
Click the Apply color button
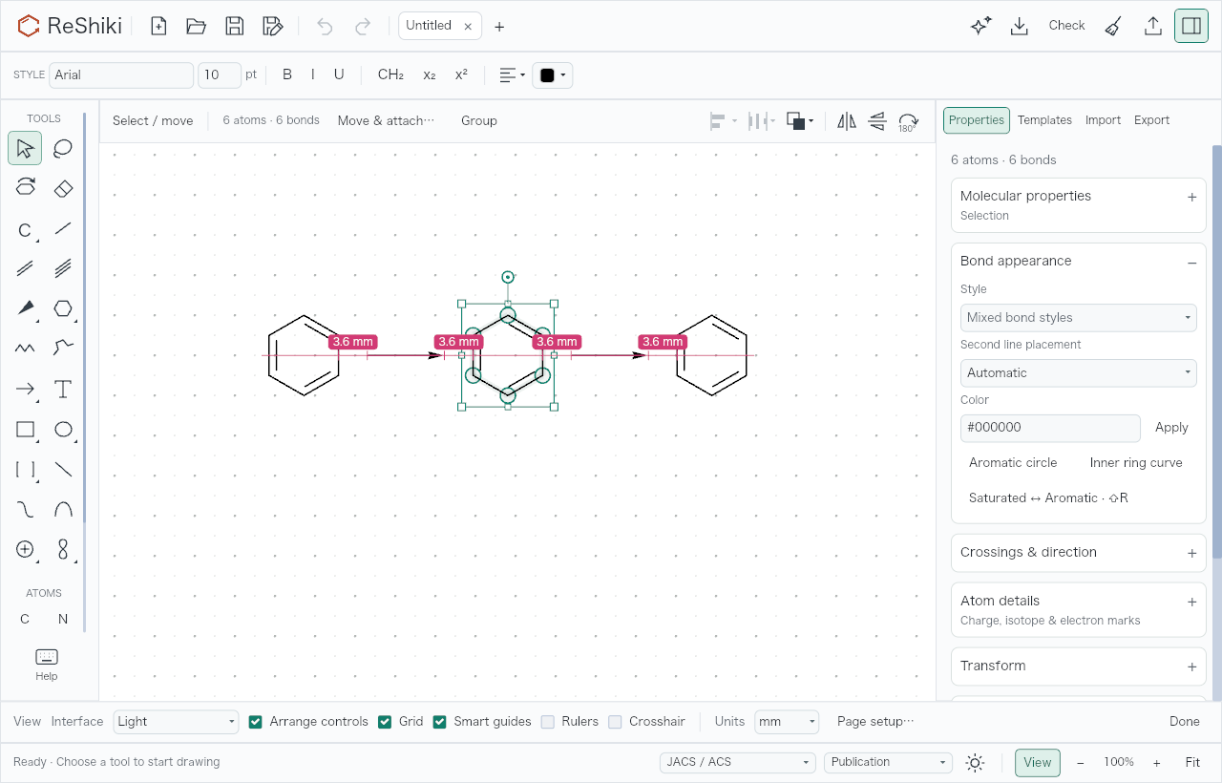tap(1171, 428)
